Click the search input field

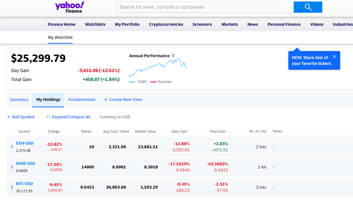[x=205, y=7]
